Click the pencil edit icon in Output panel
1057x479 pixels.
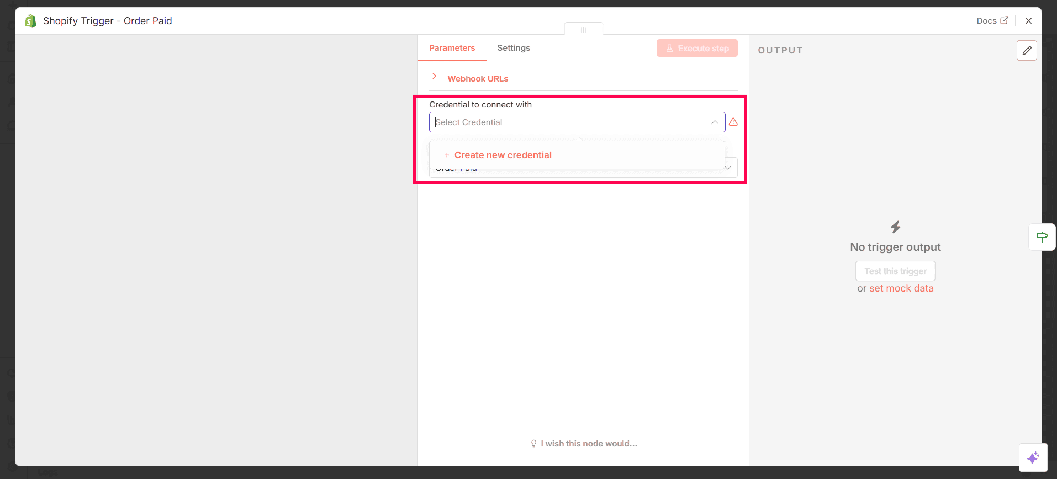coord(1027,51)
